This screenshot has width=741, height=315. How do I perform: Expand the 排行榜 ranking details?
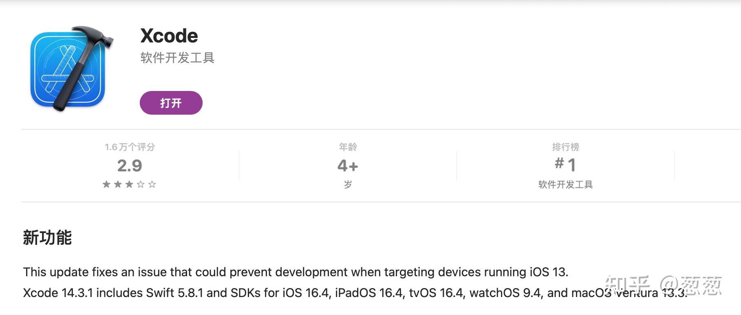tap(565, 147)
